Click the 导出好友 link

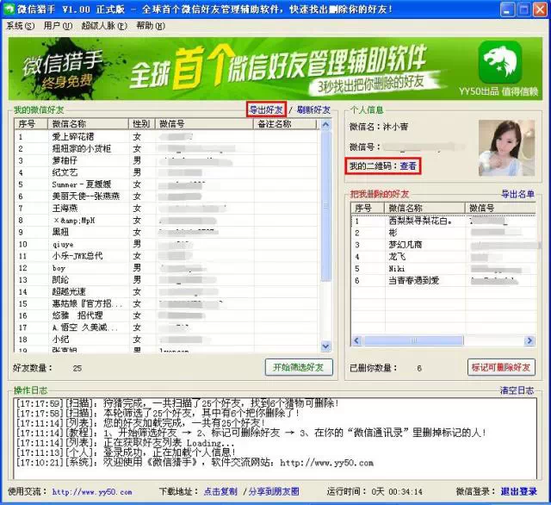pos(266,110)
